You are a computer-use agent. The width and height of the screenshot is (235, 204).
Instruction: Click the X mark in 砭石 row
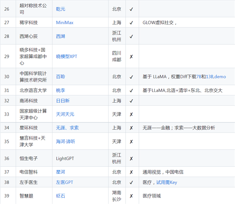(131, 196)
